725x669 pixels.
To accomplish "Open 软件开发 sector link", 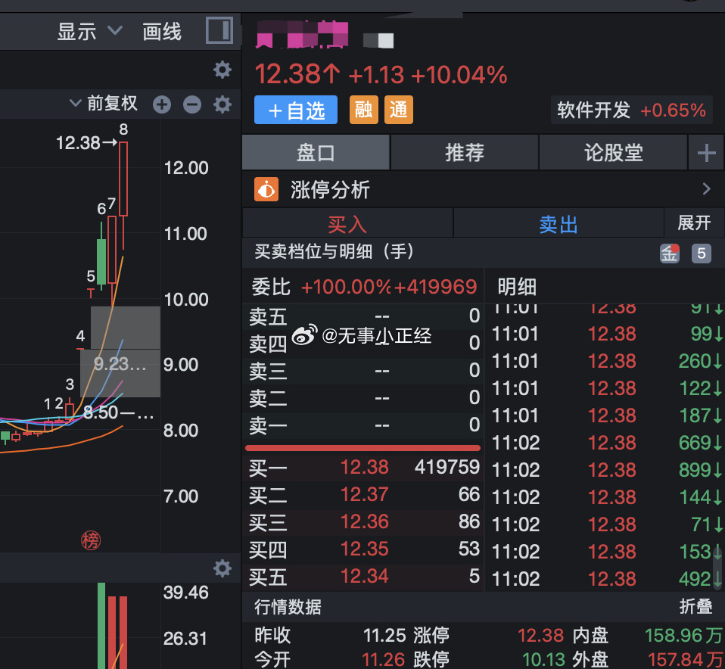I will (x=632, y=110).
